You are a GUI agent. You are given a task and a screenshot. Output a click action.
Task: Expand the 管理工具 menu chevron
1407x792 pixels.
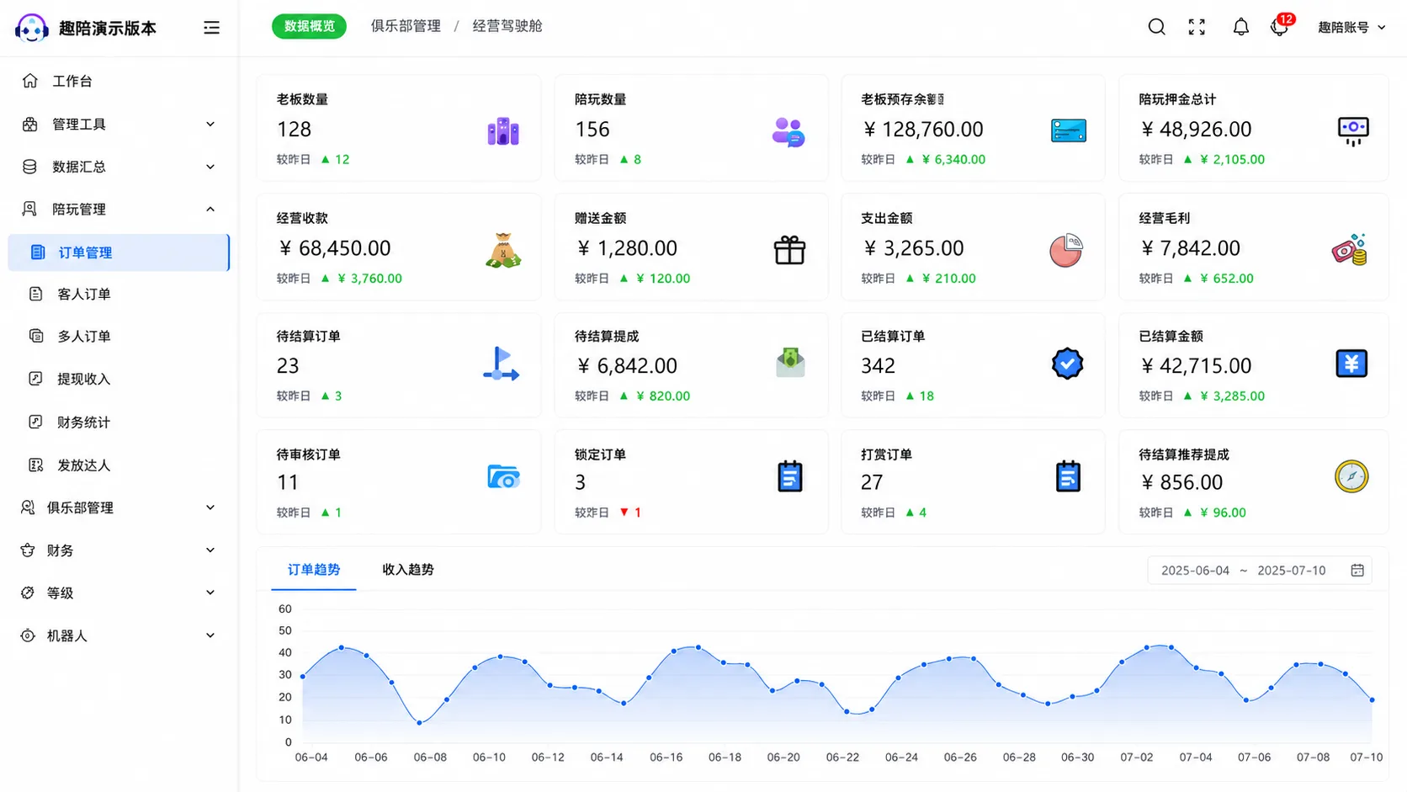(210, 124)
